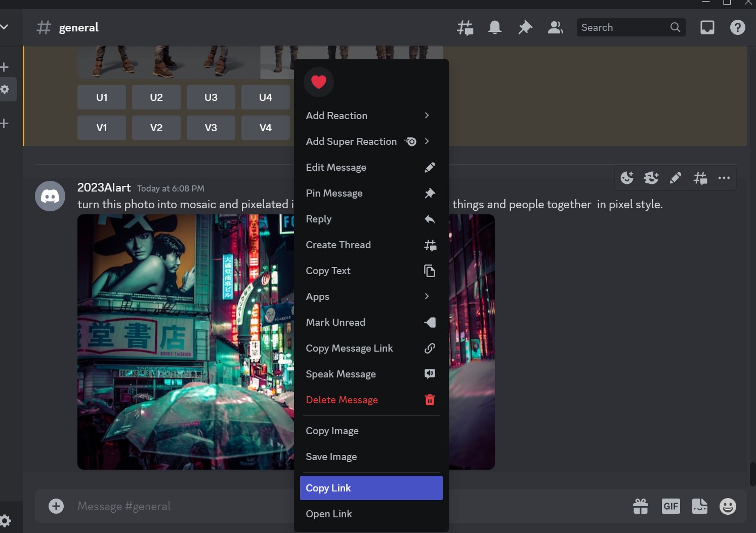The width and height of the screenshot is (756, 533).
Task: Open the Threads icon in header
Action: tap(465, 27)
